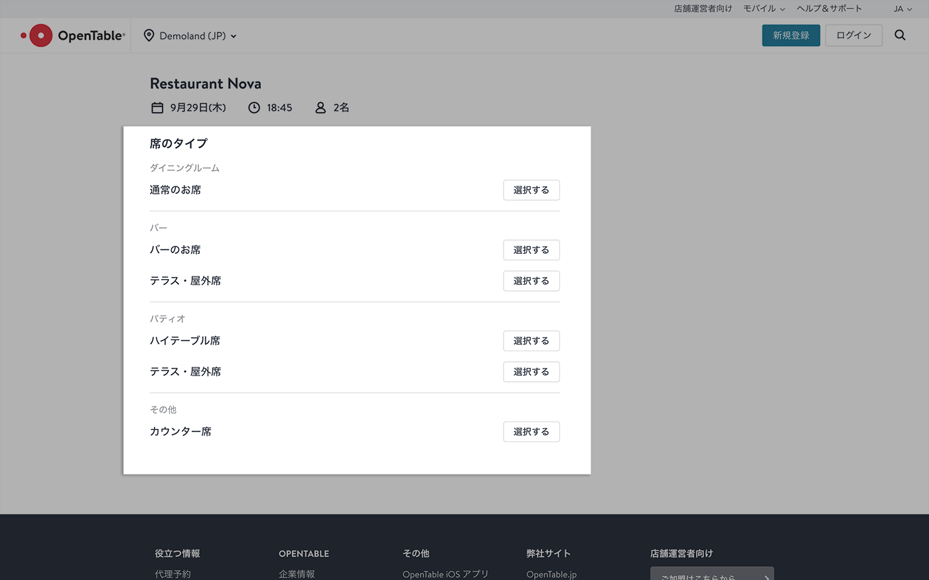Click the party size text 2名
Viewport: 929px width, 580px height.
coord(341,107)
